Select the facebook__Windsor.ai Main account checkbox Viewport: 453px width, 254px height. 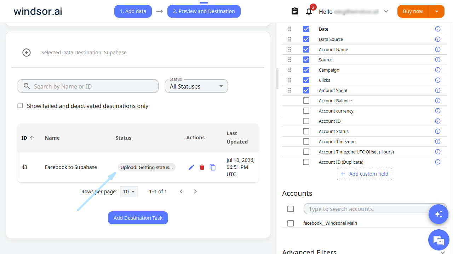coord(291,223)
